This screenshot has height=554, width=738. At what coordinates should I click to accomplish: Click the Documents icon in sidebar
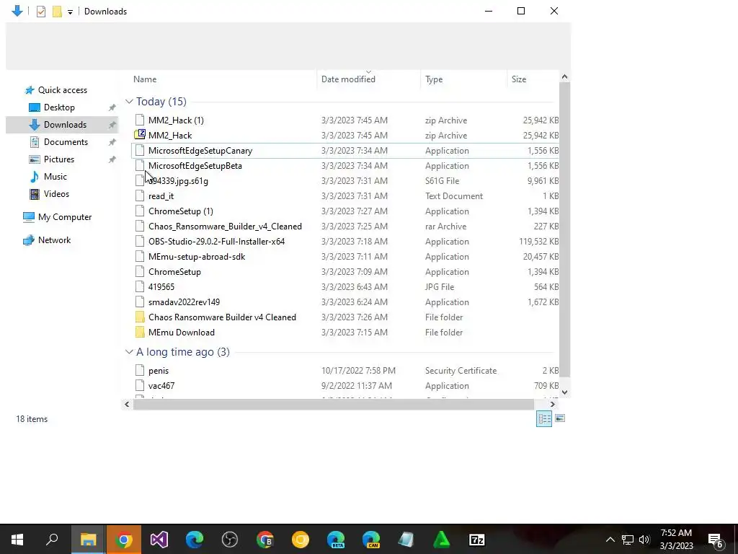(x=35, y=142)
